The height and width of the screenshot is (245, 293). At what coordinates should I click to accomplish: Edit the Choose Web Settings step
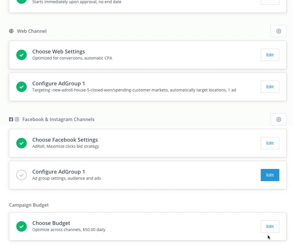pos(270,55)
